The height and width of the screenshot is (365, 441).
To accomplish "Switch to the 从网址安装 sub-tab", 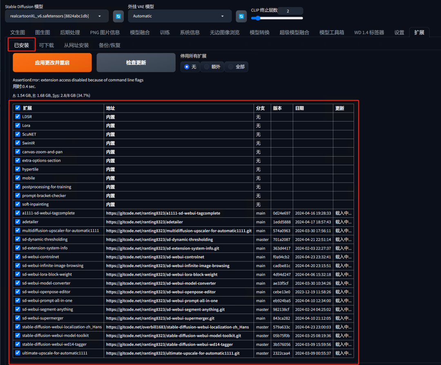I will (76, 45).
